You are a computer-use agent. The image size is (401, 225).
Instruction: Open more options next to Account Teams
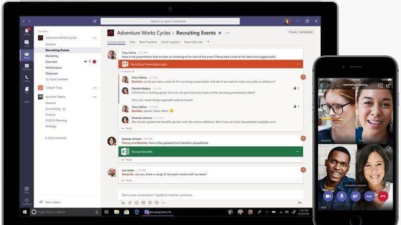click(95, 97)
